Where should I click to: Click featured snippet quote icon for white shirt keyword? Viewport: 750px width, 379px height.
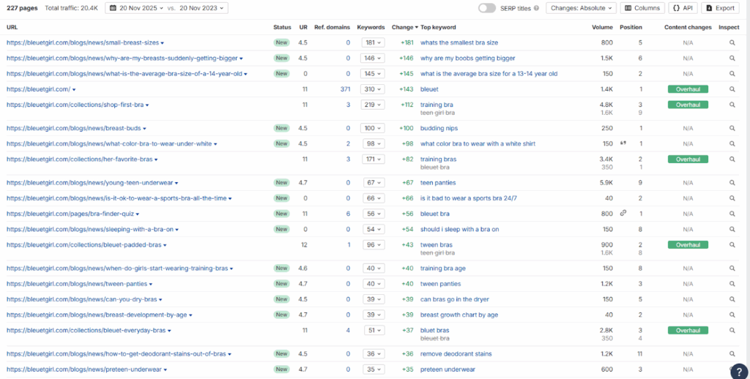point(623,143)
